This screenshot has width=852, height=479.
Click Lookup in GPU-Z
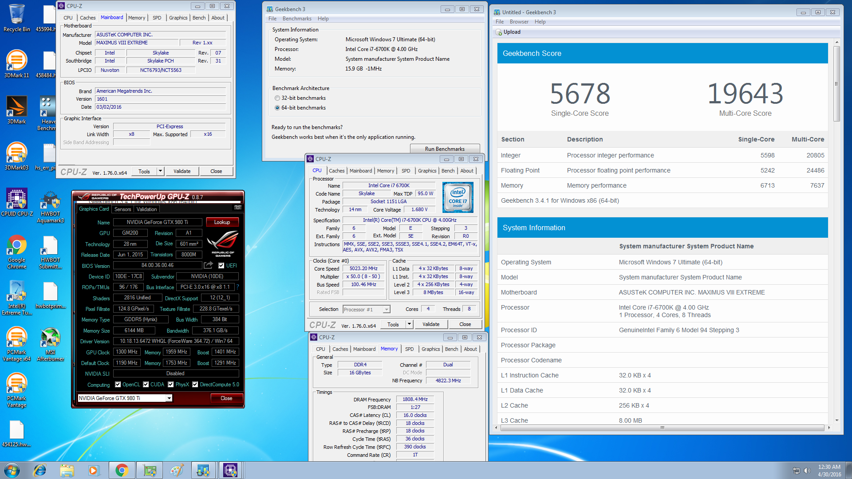click(222, 222)
